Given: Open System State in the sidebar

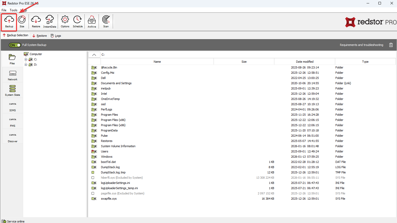Looking at the screenshot, I should [x=12, y=91].
